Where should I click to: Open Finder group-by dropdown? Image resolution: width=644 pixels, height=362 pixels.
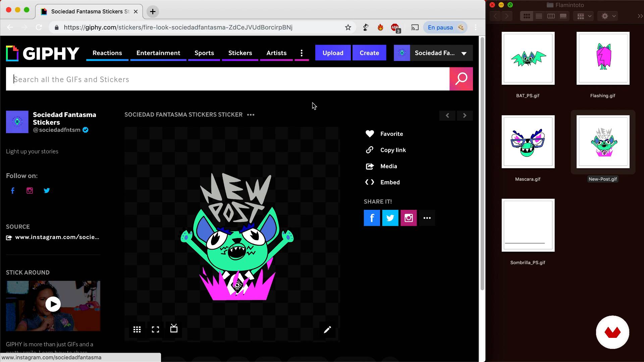584,16
